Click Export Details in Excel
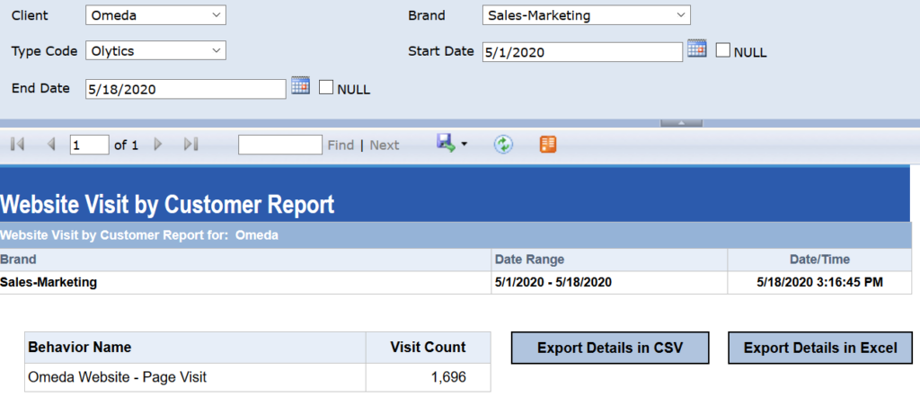920x397 pixels. click(819, 348)
